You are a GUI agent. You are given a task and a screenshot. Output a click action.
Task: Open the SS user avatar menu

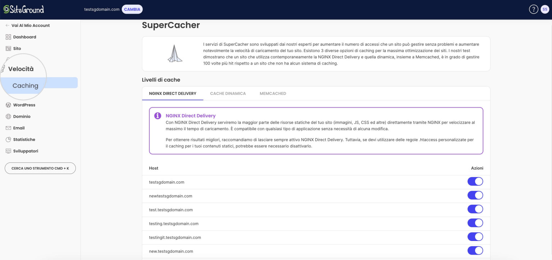[545, 9]
